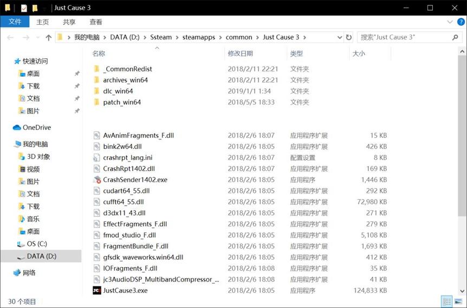Click the search magnifier icon
467x308 pixels.
(455, 37)
